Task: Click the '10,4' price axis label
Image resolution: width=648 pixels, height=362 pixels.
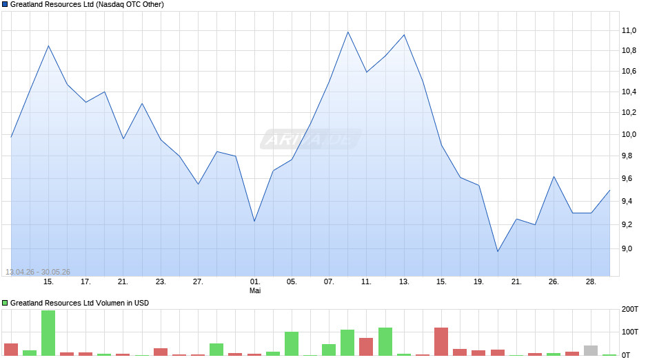Action: [629, 92]
